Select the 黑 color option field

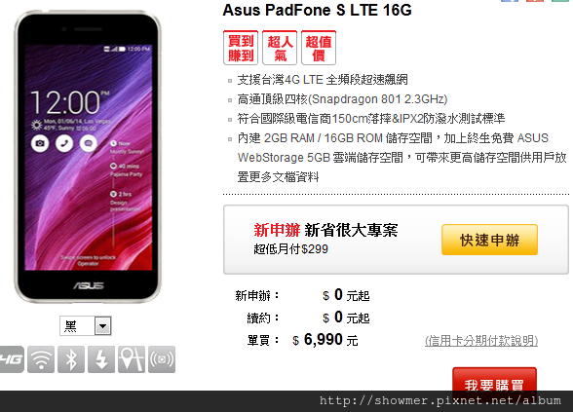(86, 325)
